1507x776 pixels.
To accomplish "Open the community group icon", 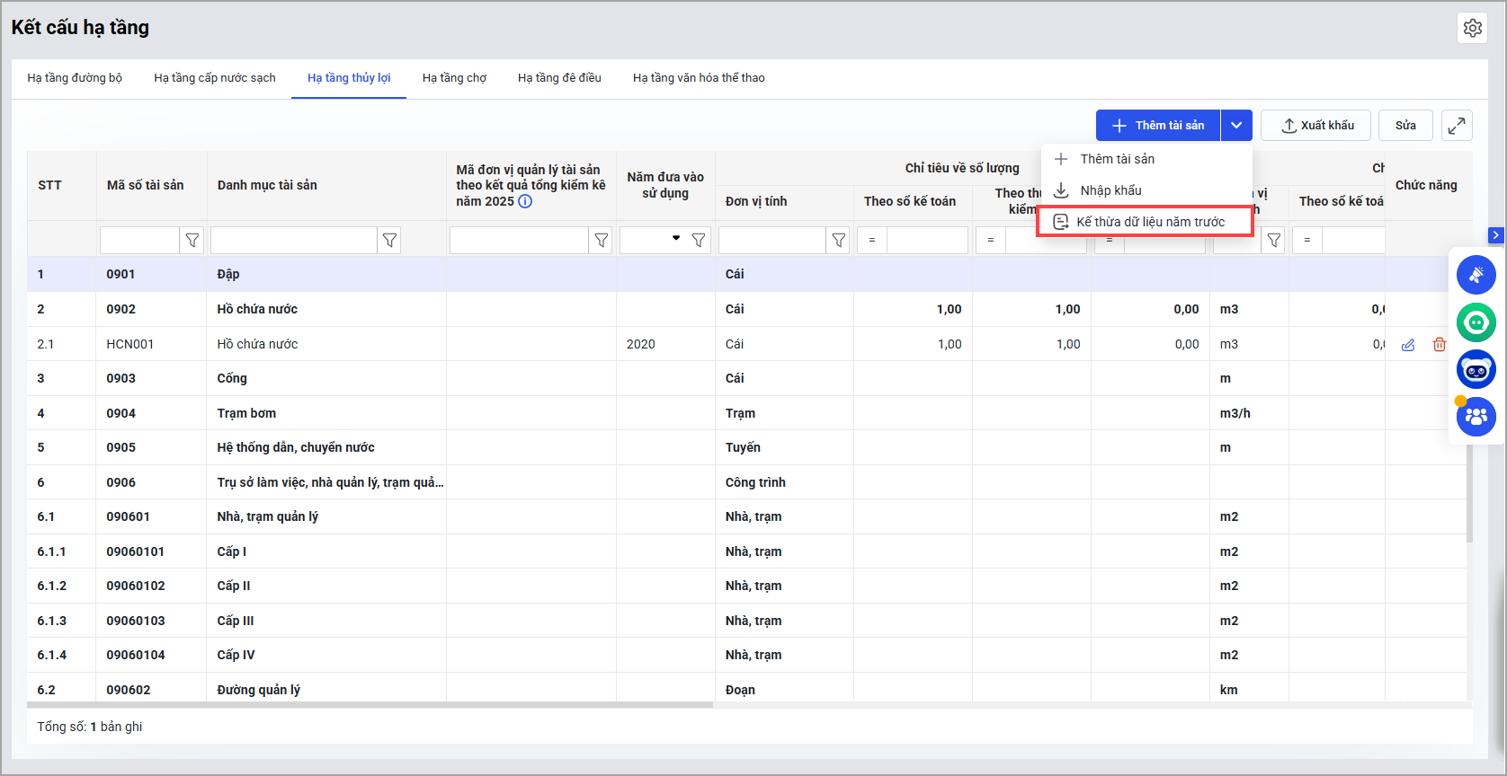I will [1476, 417].
